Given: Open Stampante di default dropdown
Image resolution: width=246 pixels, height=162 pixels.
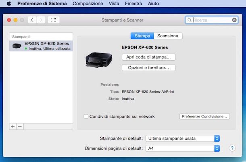Looking at the screenshot, I should pos(183,138).
